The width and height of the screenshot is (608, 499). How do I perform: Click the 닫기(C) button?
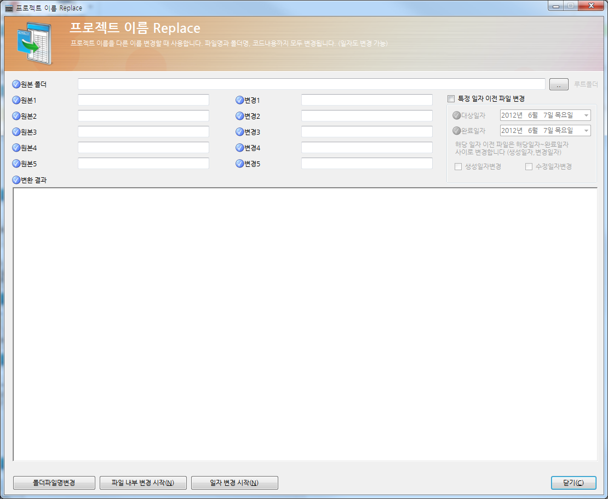tap(573, 483)
